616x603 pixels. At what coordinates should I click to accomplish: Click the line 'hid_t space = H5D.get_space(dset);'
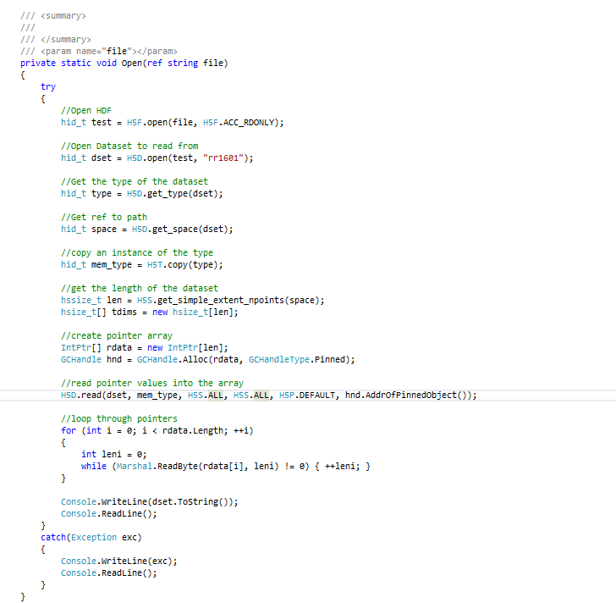tap(147, 230)
